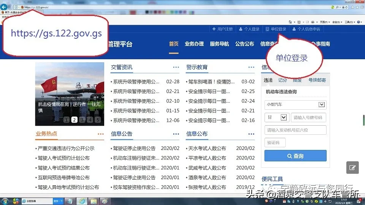Image resolution: width=365 pixels, height=205 pixels.
Task: Click the 验证码 captcha field
Action: (x=275, y=142)
